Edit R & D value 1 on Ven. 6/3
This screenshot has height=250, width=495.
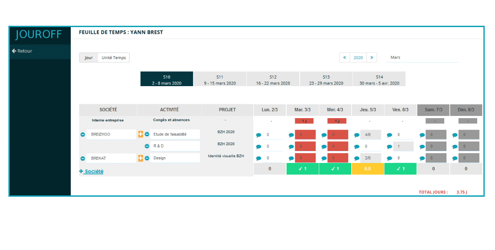(403, 147)
